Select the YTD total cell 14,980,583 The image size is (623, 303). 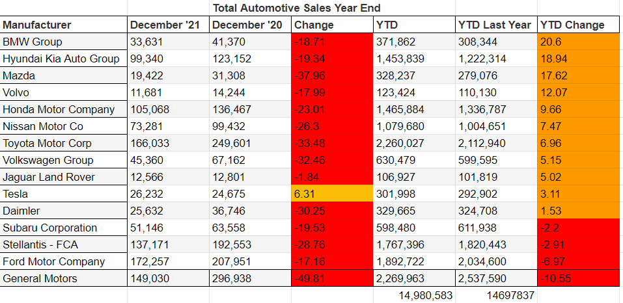tap(414, 295)
